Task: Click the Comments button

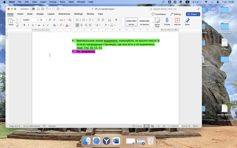Action: [x=158, y=14]
